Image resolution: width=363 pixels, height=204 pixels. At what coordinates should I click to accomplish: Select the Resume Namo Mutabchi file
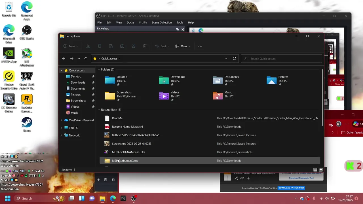tap(210, 127)
